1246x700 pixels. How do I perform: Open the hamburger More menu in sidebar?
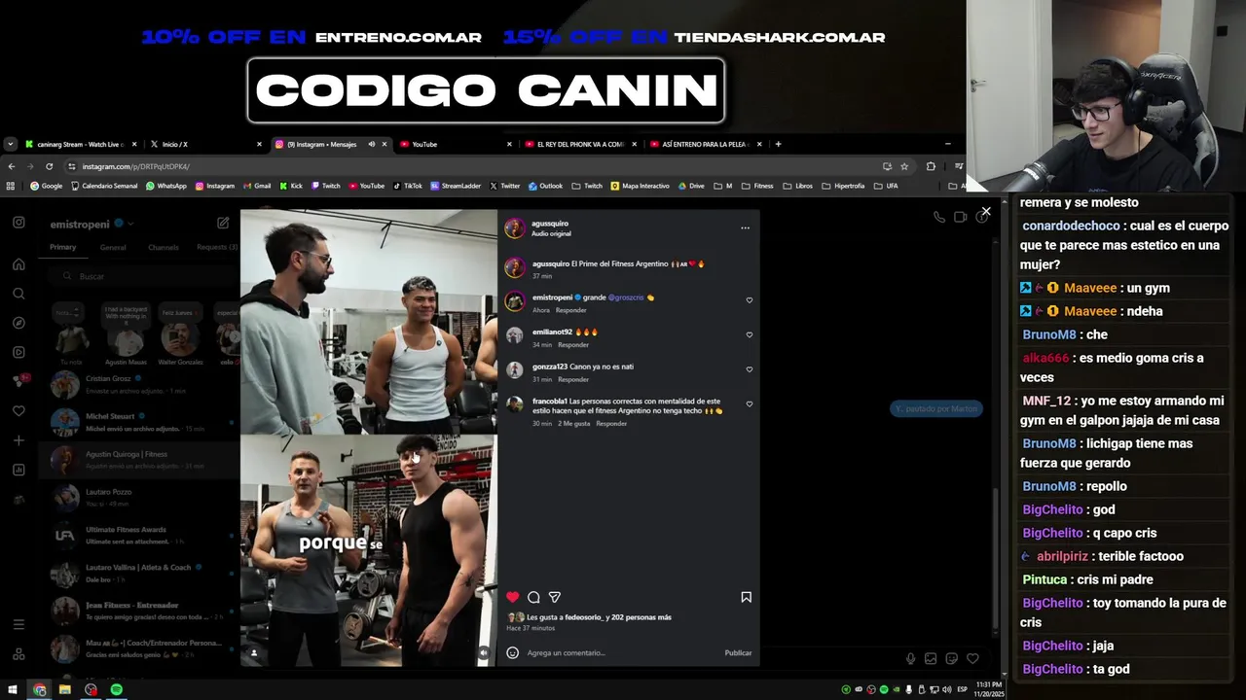click(18, 624)
